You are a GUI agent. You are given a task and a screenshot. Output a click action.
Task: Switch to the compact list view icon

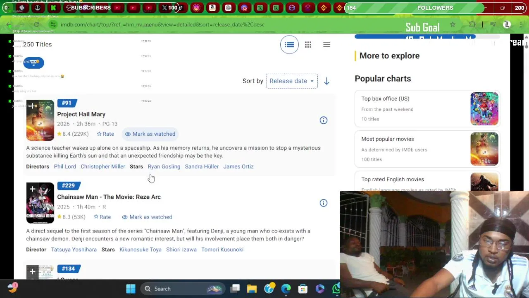click(x=326, y=45)
